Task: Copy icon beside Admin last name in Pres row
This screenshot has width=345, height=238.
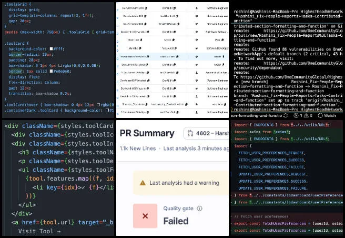Action: pyautogui.click(x=174, y=40)
